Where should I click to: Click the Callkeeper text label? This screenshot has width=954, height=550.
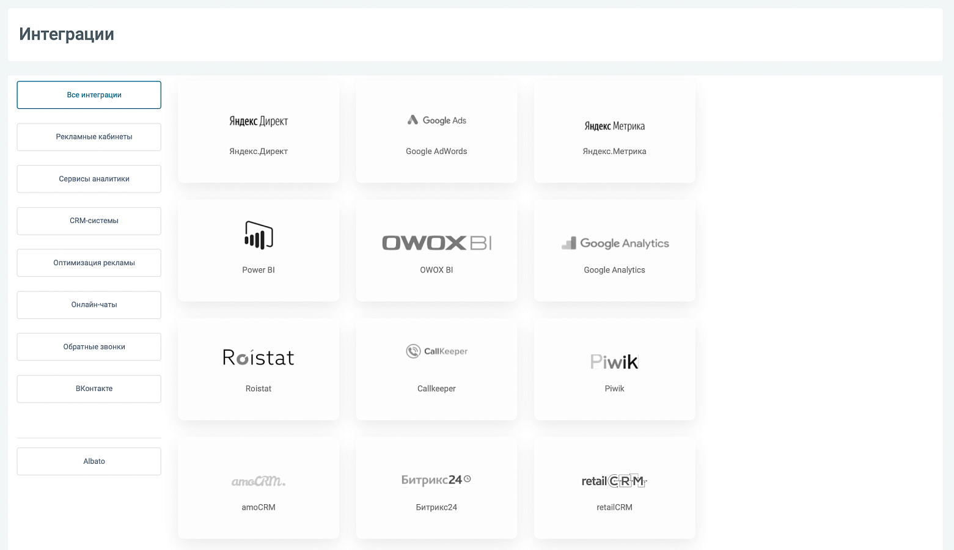tap(436, 389)
